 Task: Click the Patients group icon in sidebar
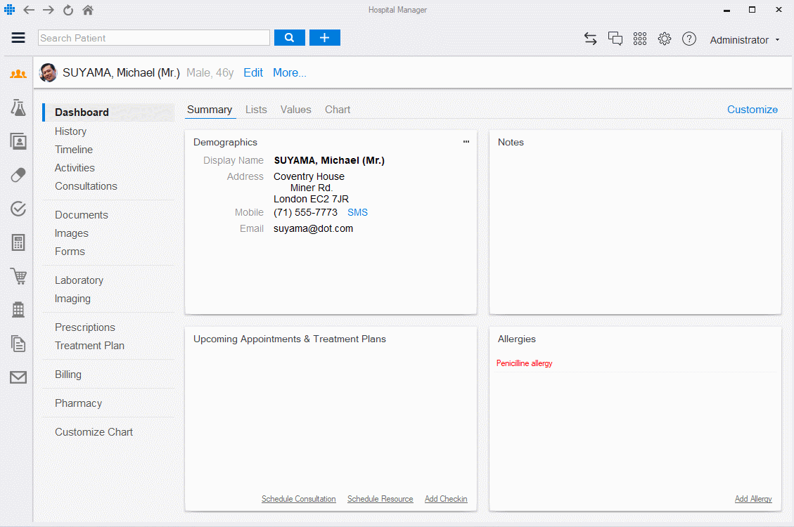coord(18,74)
